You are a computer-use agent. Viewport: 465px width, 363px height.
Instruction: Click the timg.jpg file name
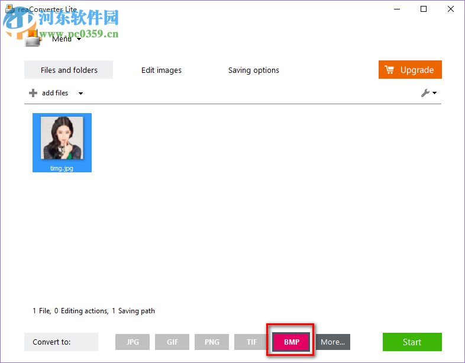[x=62, y=168]
